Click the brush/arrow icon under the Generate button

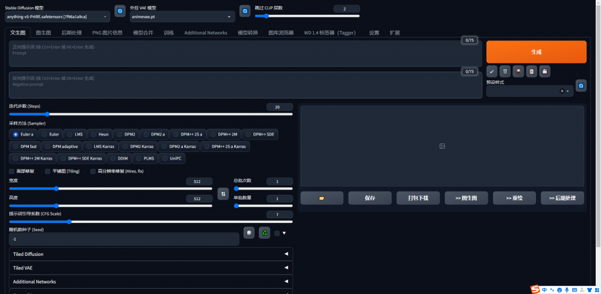492,71
